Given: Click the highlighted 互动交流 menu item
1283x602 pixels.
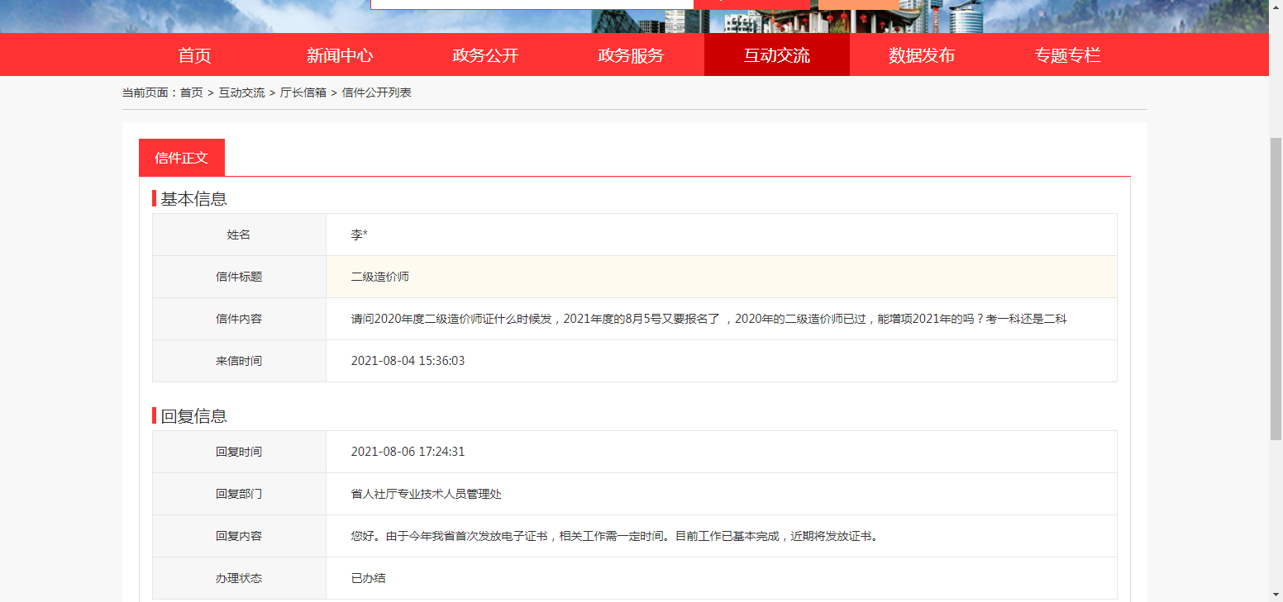Looking at the screenshot, I should click(776, 55).
